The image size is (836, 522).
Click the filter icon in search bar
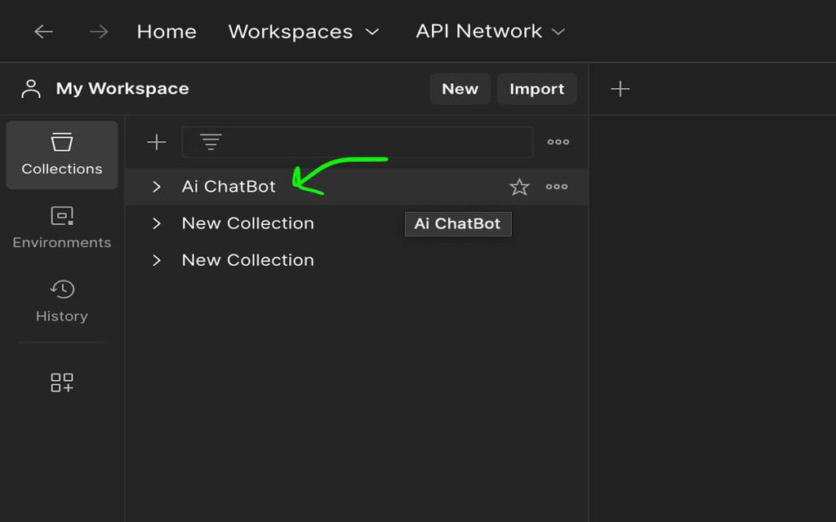point(211,142)
